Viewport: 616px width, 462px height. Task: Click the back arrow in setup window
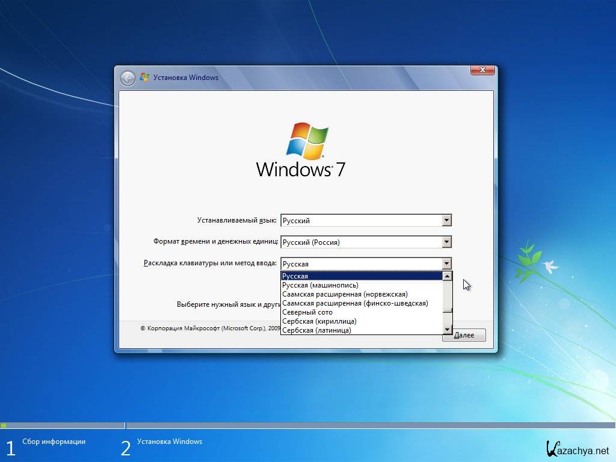[128, 78]
